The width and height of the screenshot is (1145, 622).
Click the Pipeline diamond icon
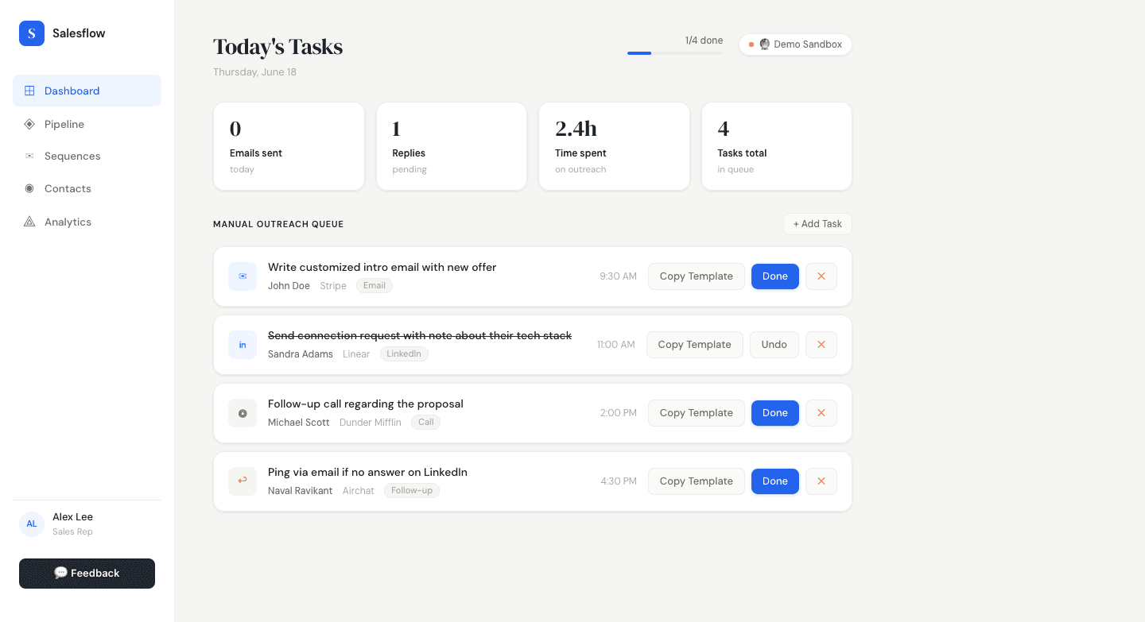29,124
